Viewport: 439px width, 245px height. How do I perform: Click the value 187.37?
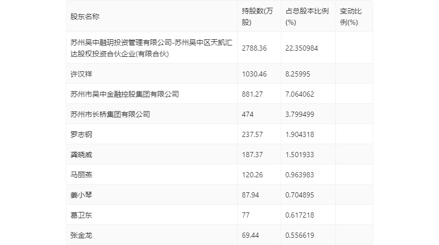coord(252,155)
